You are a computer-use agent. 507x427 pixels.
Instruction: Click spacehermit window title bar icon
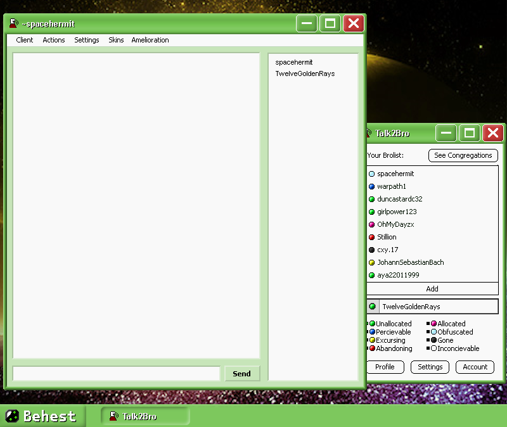click(13, 24)
